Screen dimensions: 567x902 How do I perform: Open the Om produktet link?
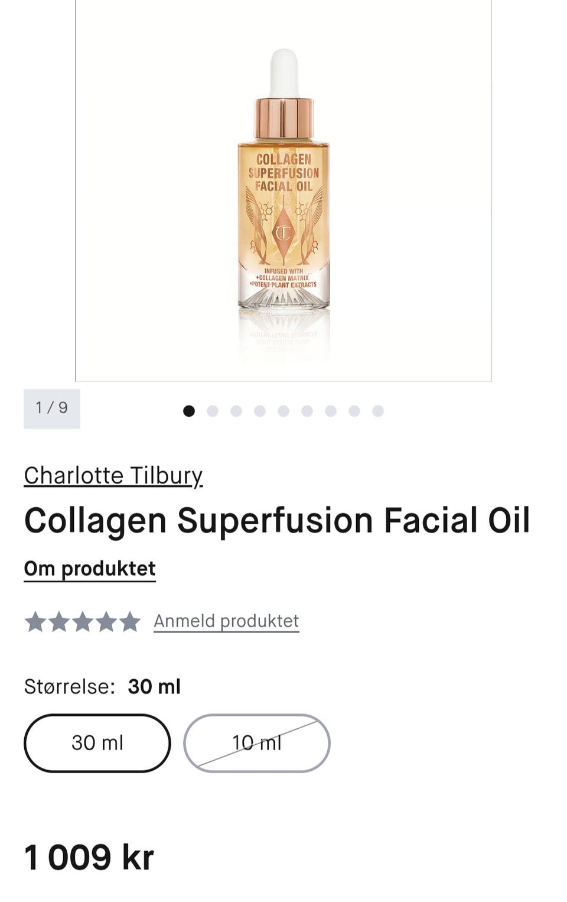coord(90,569)
